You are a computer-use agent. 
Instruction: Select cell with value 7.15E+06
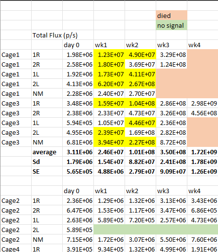[78, 239]
